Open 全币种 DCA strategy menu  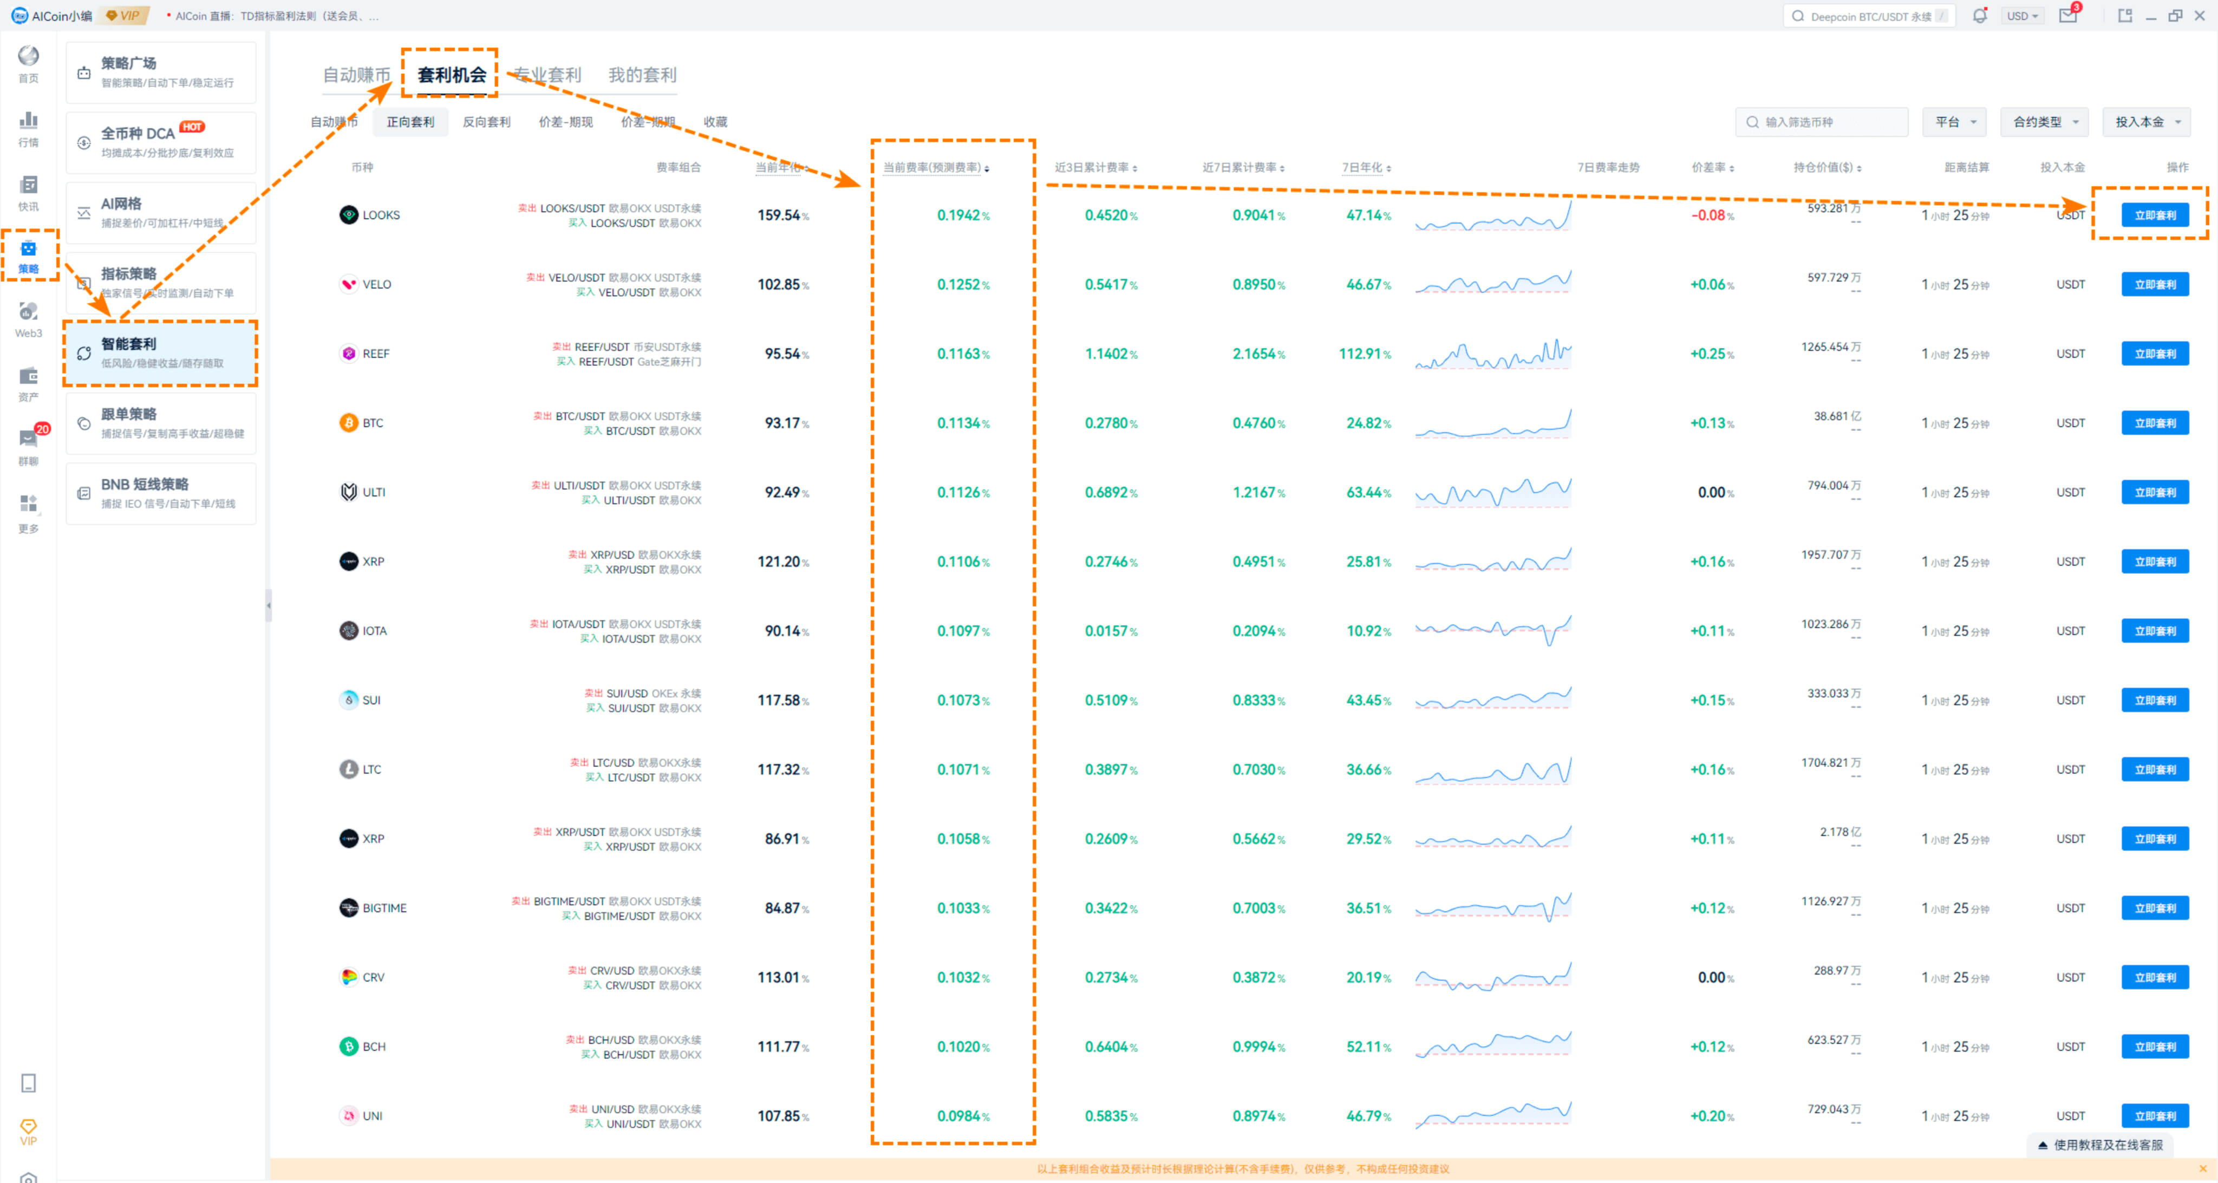[x=161, y=142]
